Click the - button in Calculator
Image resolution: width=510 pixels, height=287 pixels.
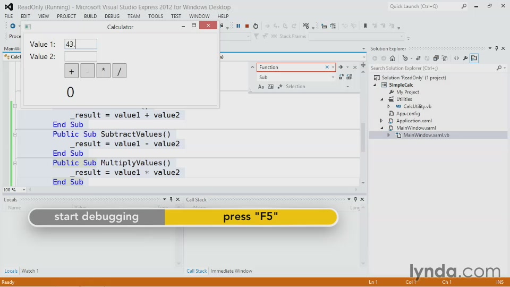click(88, 71)
